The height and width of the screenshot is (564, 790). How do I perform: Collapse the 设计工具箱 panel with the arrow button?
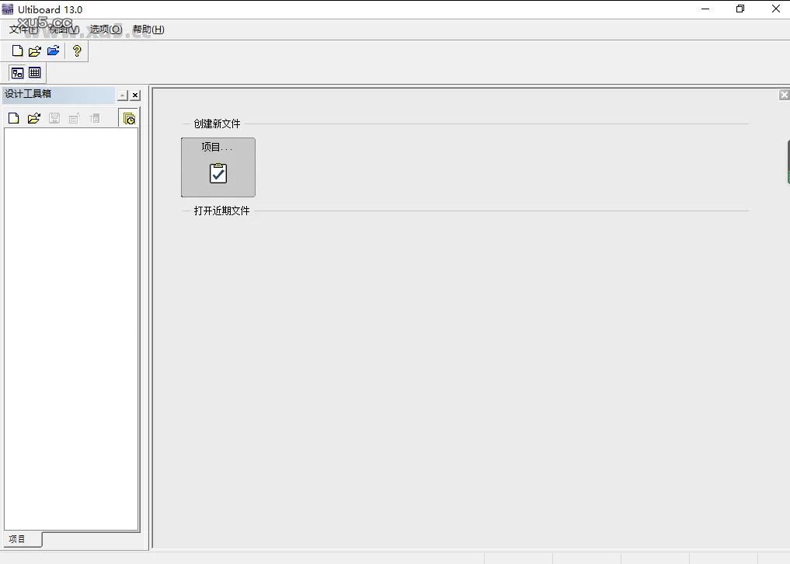pos(122,95)
